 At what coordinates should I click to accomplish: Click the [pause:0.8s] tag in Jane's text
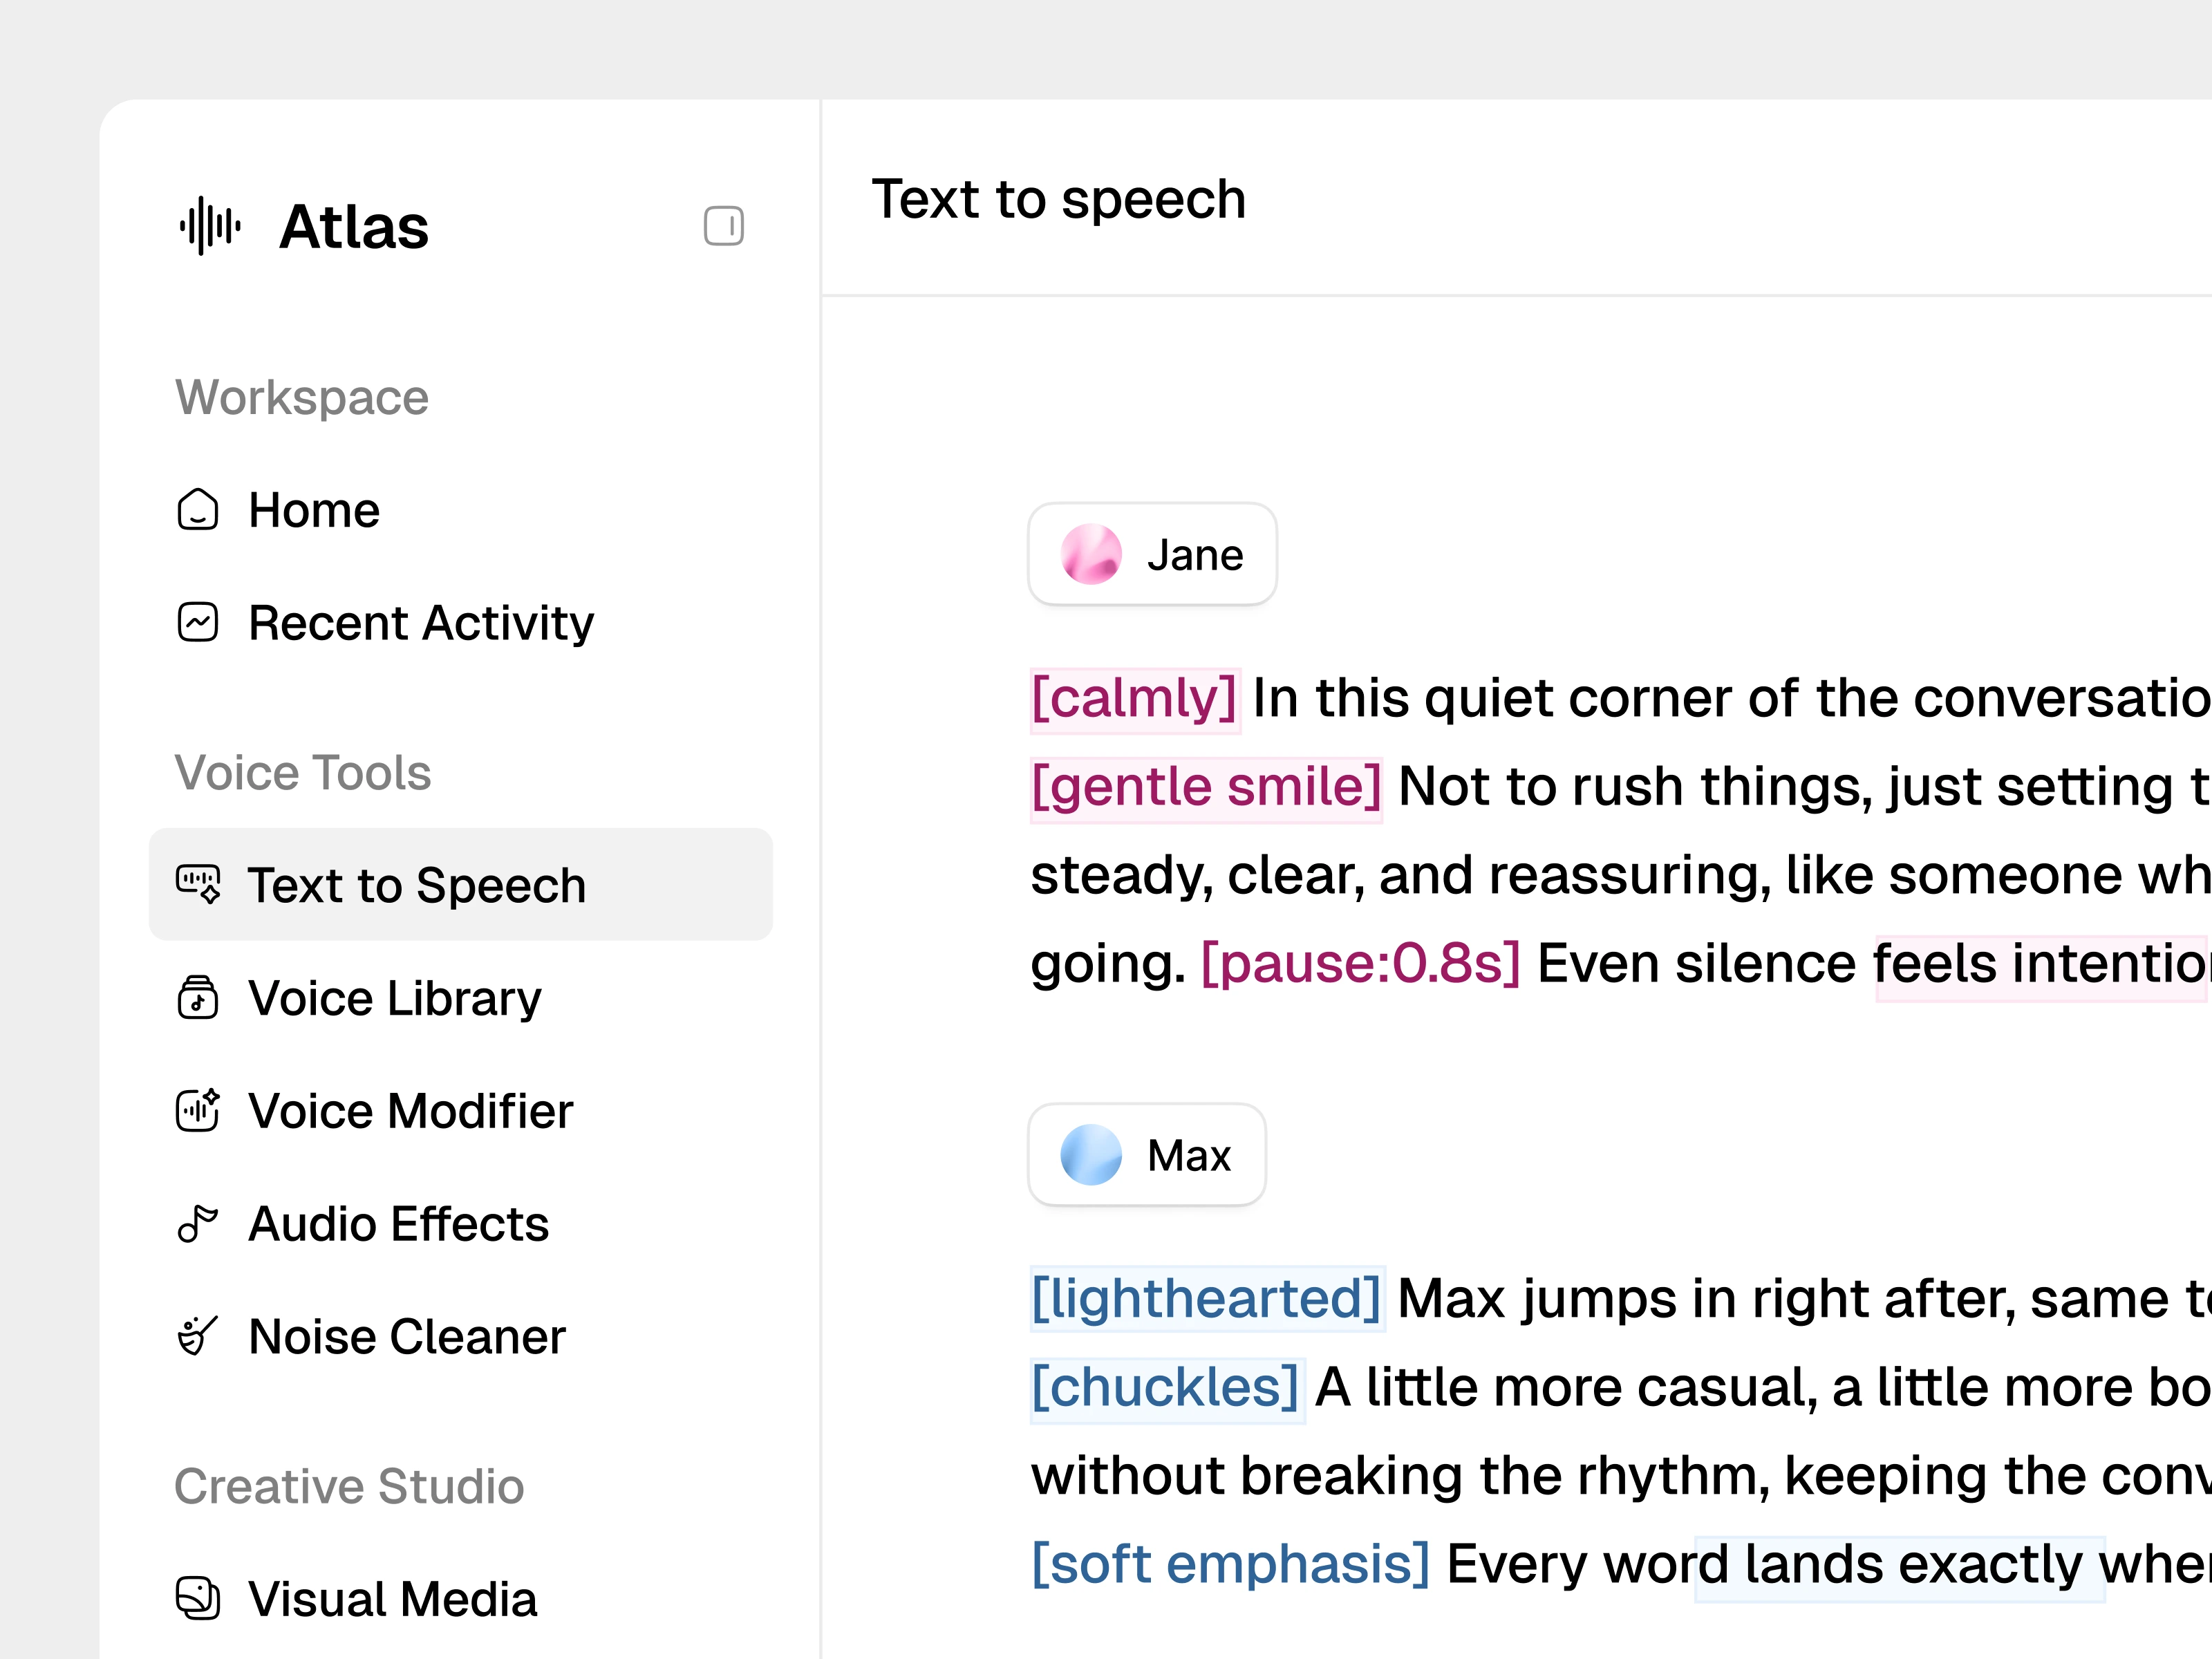(1360, 963)
